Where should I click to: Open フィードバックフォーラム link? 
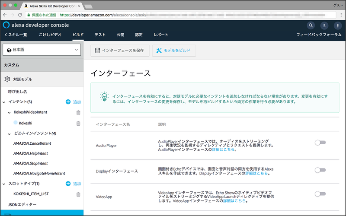pos(319,35)
